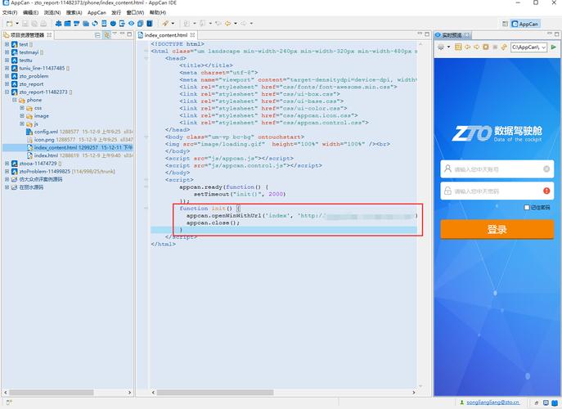This screenshot has width=562, height=409.
Task: Click the username input field in preview
Action: pos(497,169)
